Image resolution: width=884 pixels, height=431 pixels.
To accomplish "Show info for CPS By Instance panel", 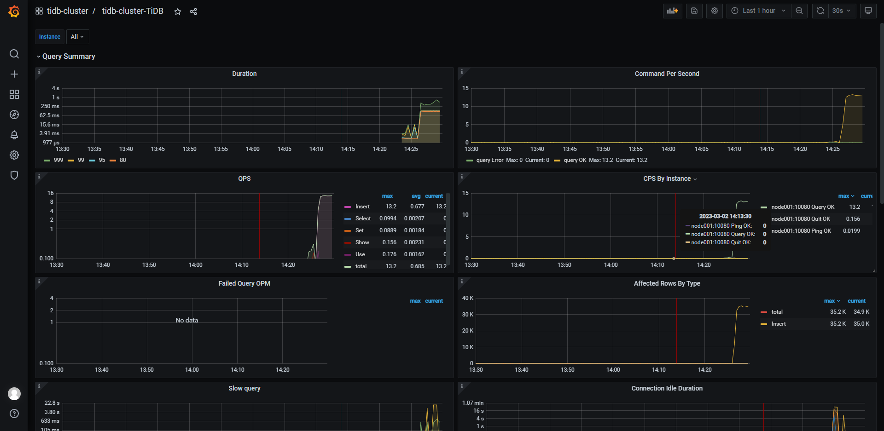I will (462, 177).
